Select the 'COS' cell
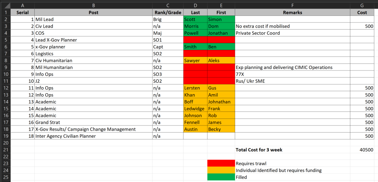The height and width of the screenshot is (182, 378). coord(93,33)
